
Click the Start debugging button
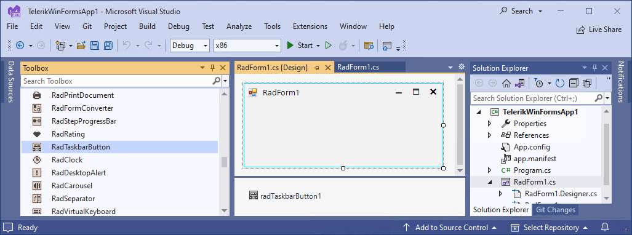300,46
